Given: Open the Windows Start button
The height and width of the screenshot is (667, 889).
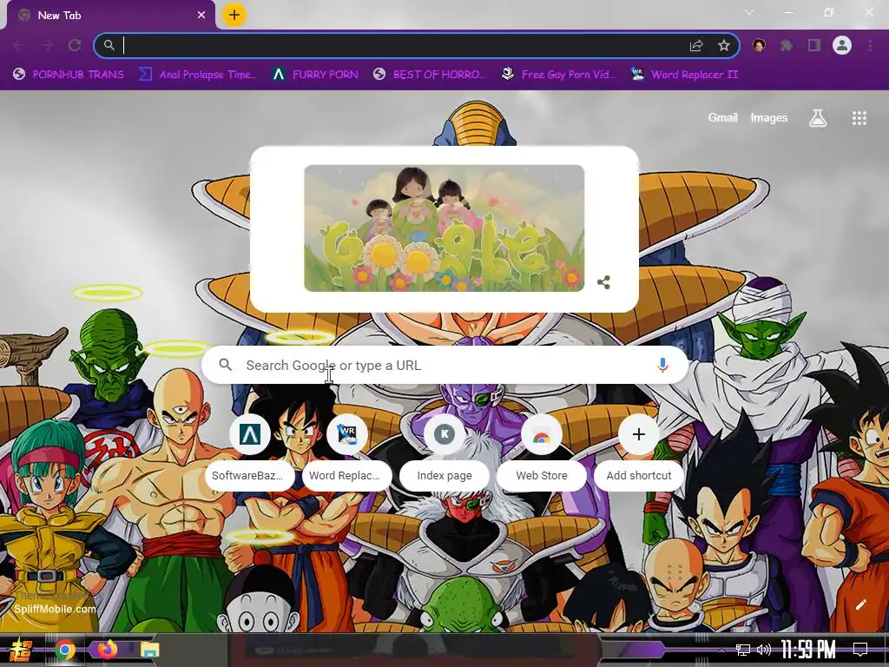Looking at the screenshot, I should tap(20, 650).
